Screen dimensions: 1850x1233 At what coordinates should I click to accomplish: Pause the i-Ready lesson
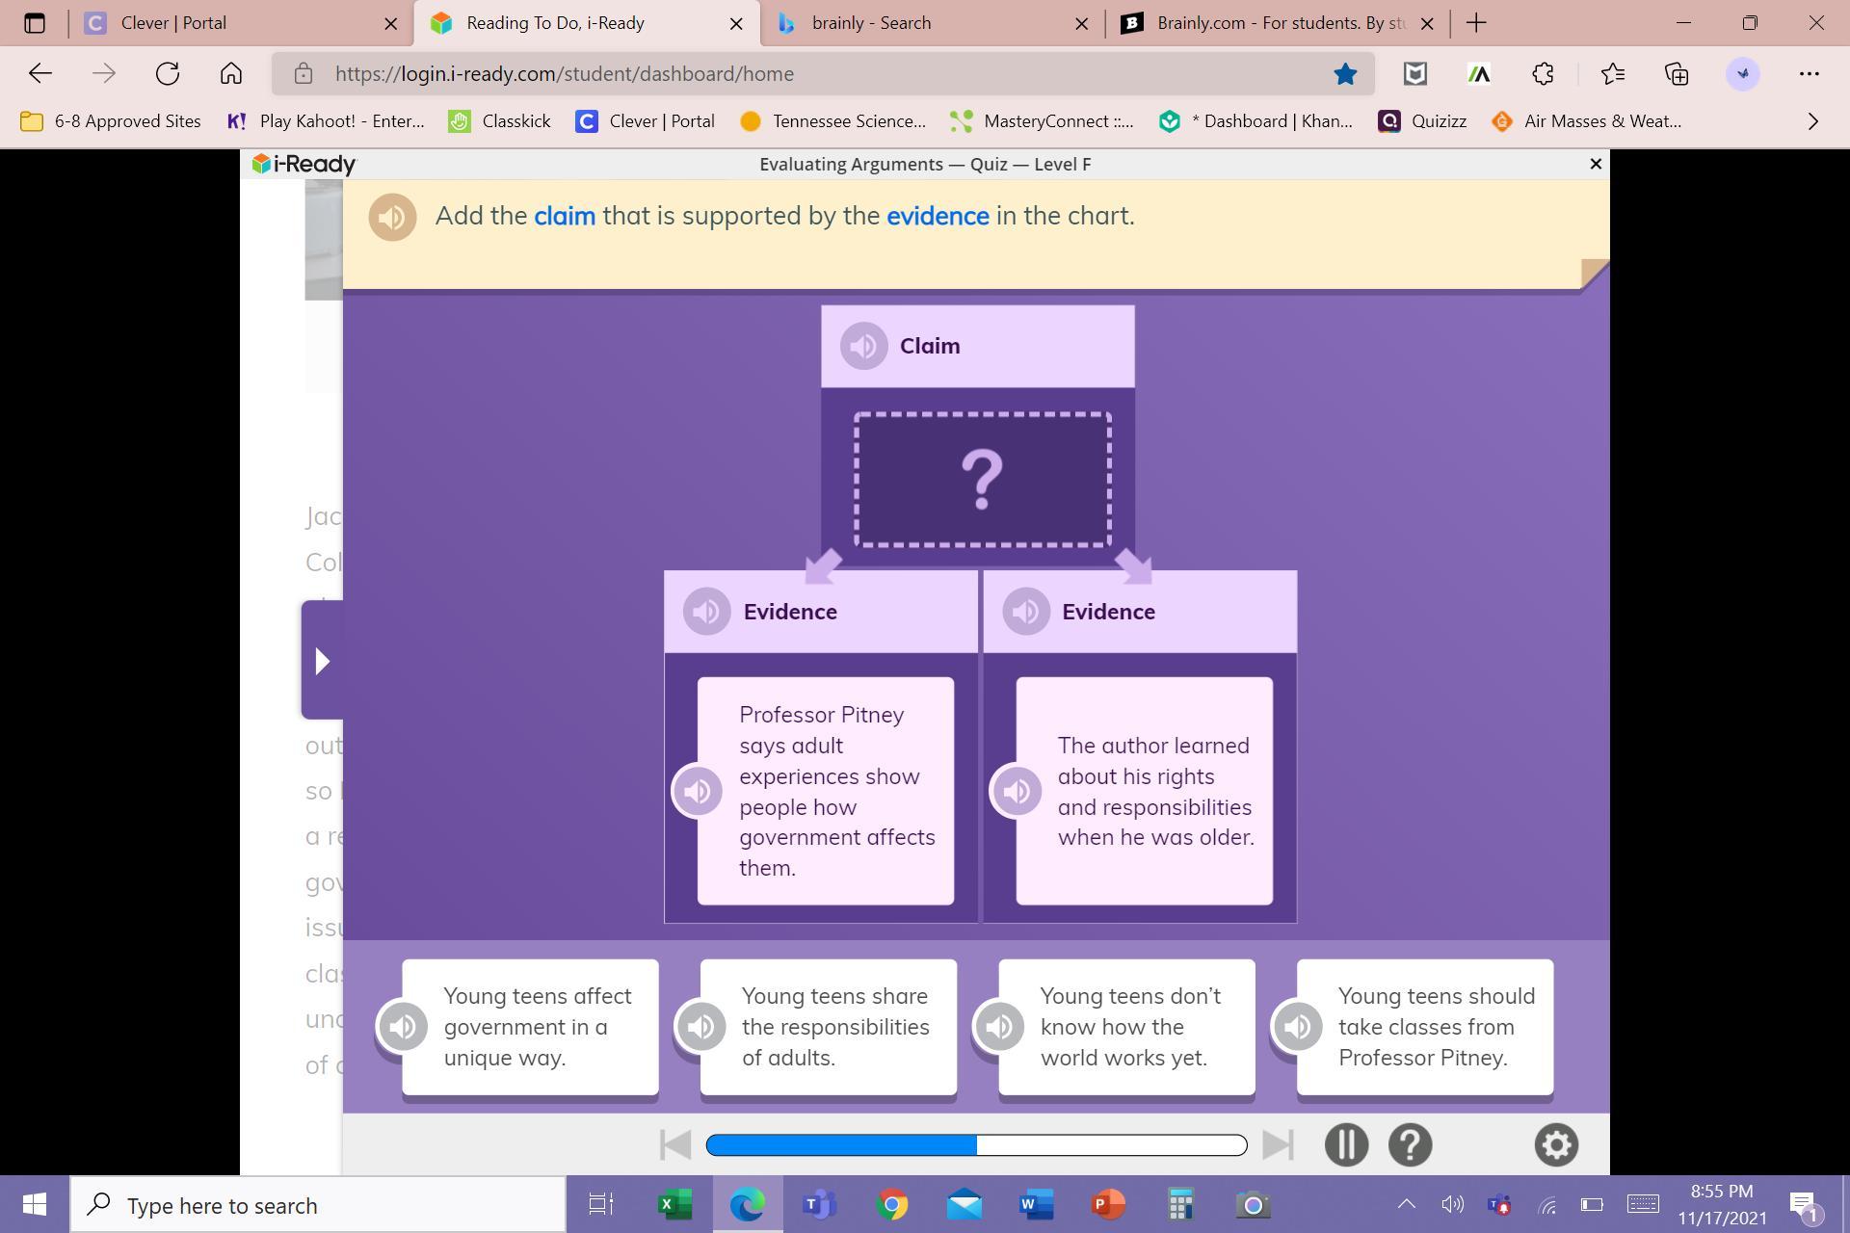click(1346, 1144)
